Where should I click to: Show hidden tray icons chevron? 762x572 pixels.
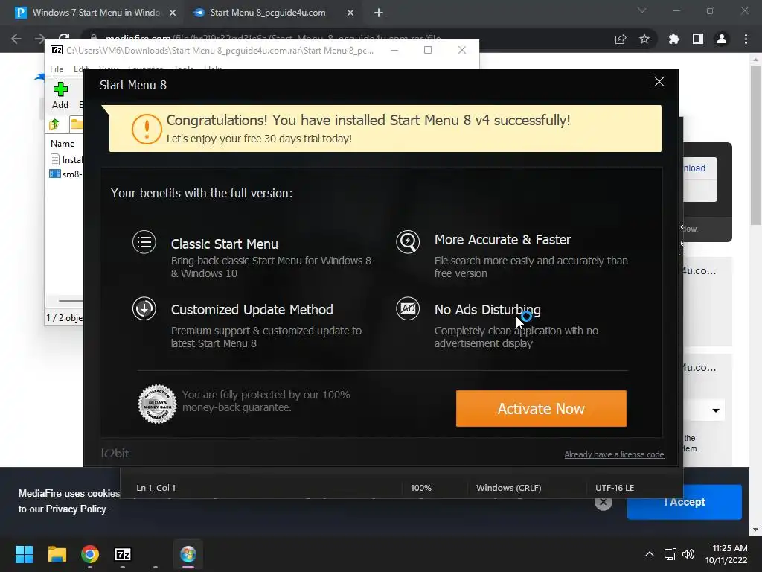click(x=649, y=554)
